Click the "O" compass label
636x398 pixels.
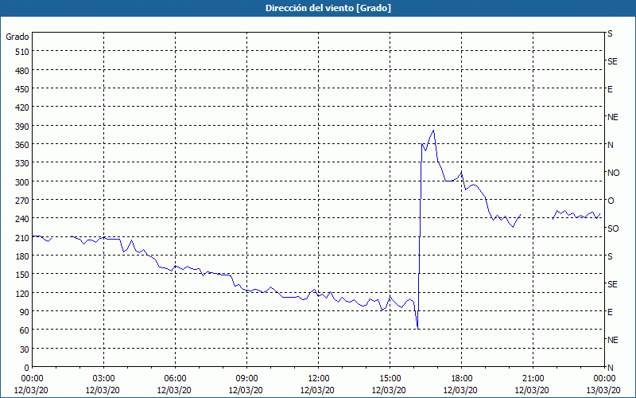[x=611, y=201]
